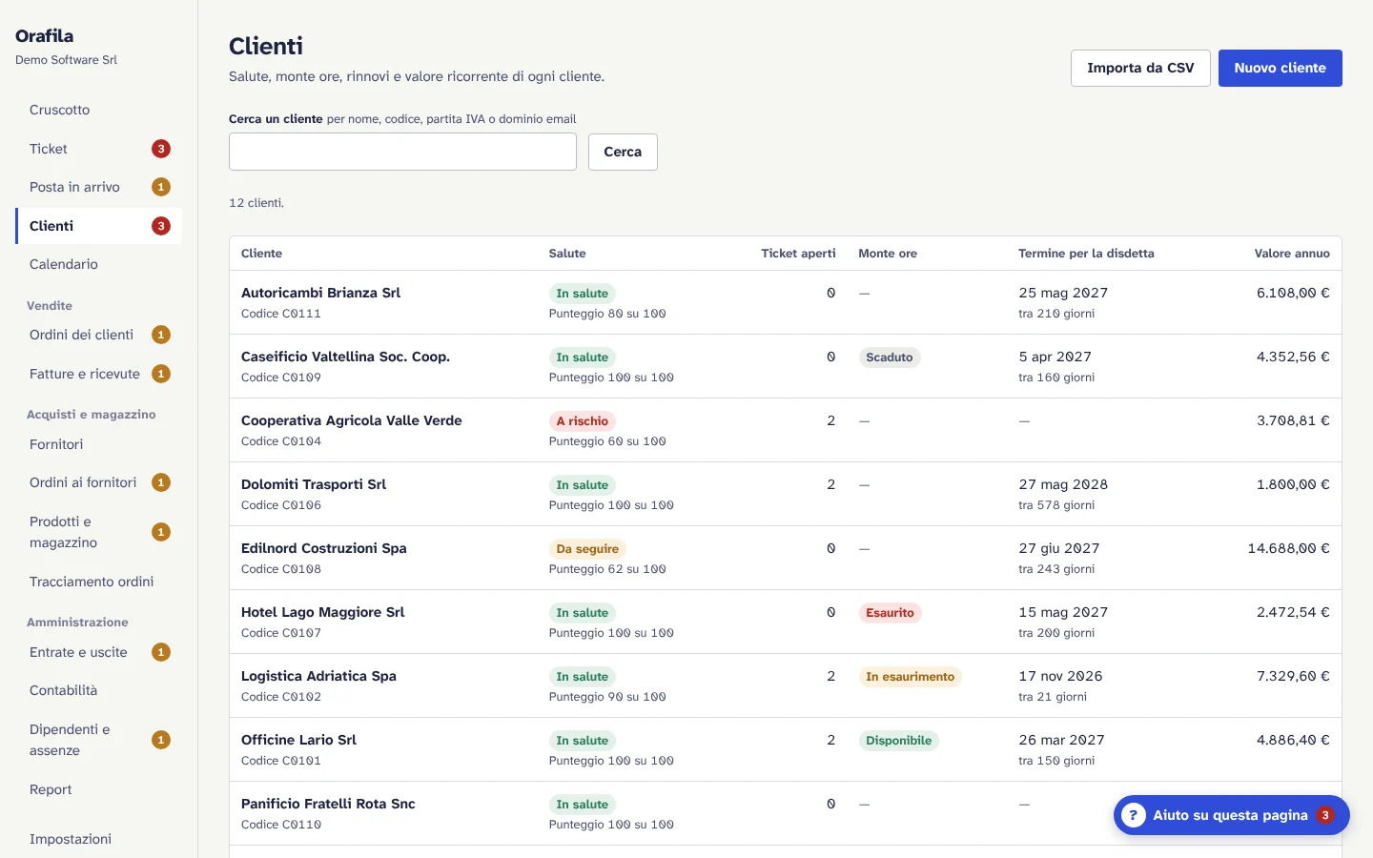This screenshot has width=1373, height=858.
Task: Open Hotel Lago Maggiore Srl
Action: [x=322, y=612]
